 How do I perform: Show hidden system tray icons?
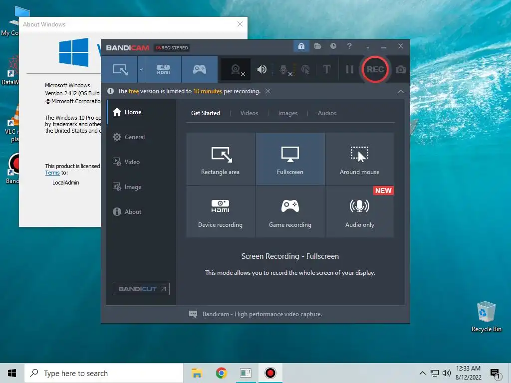[422, 373]
